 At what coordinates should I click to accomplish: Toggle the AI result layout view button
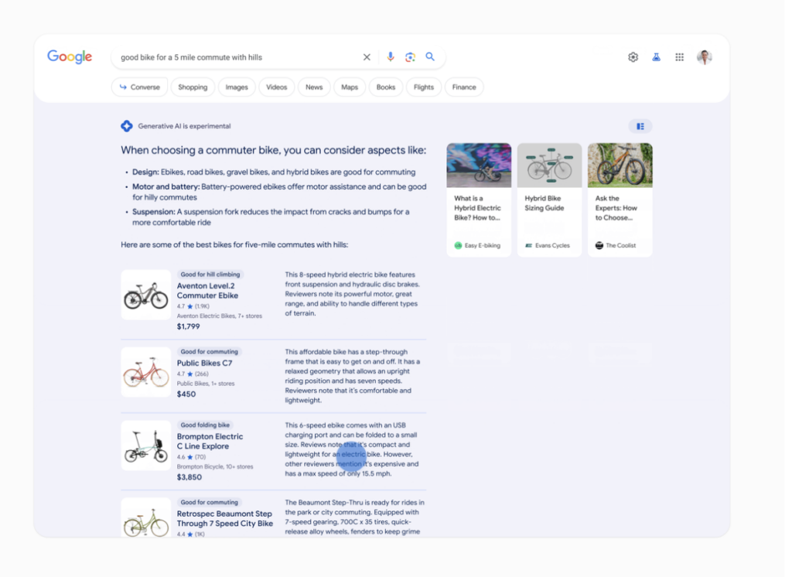coord(640,126)
